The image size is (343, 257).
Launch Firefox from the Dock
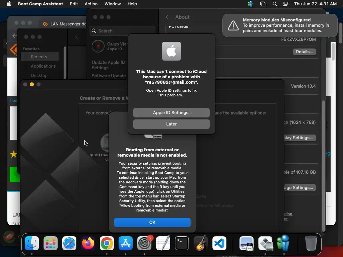coord(88,243)
